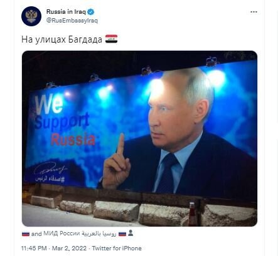Viewport: 278px width, 256px height.
Task: Click the Mar 2, 2022 date
Action: pos(69,248)
